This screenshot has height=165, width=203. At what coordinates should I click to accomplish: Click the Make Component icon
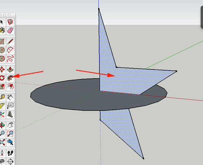10,22
